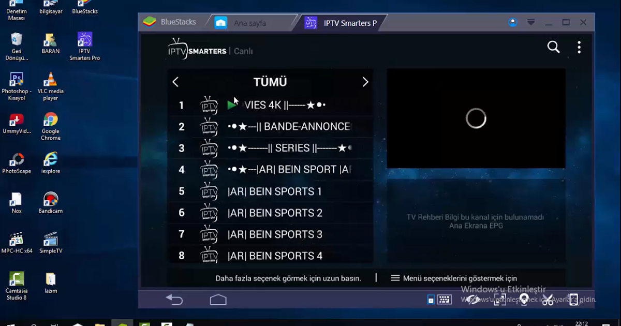Open lazım desktop folder
Screen dimensions: 621x326
click(x=51, y=283)
